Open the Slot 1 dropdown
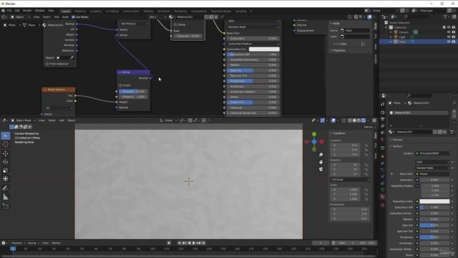This screenshot has width=458, height=258. click(157, 17)
